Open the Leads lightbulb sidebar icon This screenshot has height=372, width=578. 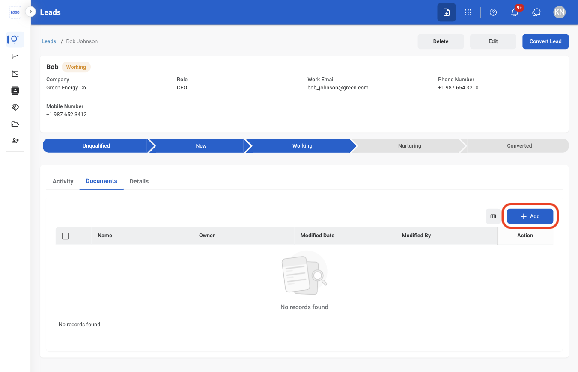[15, 40]
